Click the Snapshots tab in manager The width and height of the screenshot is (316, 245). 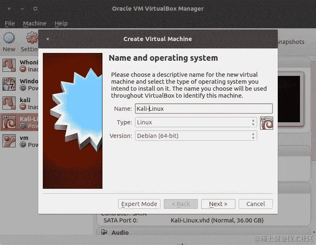(x=291, y=42)
